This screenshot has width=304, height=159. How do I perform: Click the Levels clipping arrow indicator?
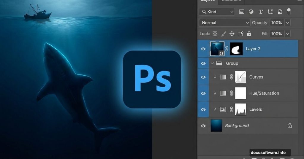(215, 110)
